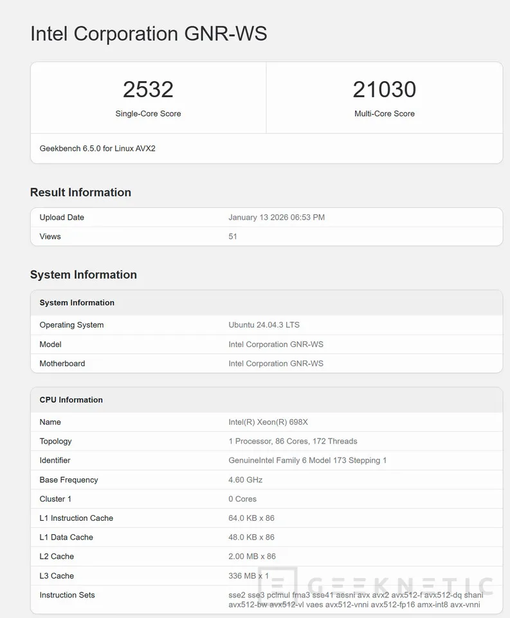Select the Ubuntu 24.04.3 LTS value
Viewport: 510px width, 618px height.
(x=264, y=324)
